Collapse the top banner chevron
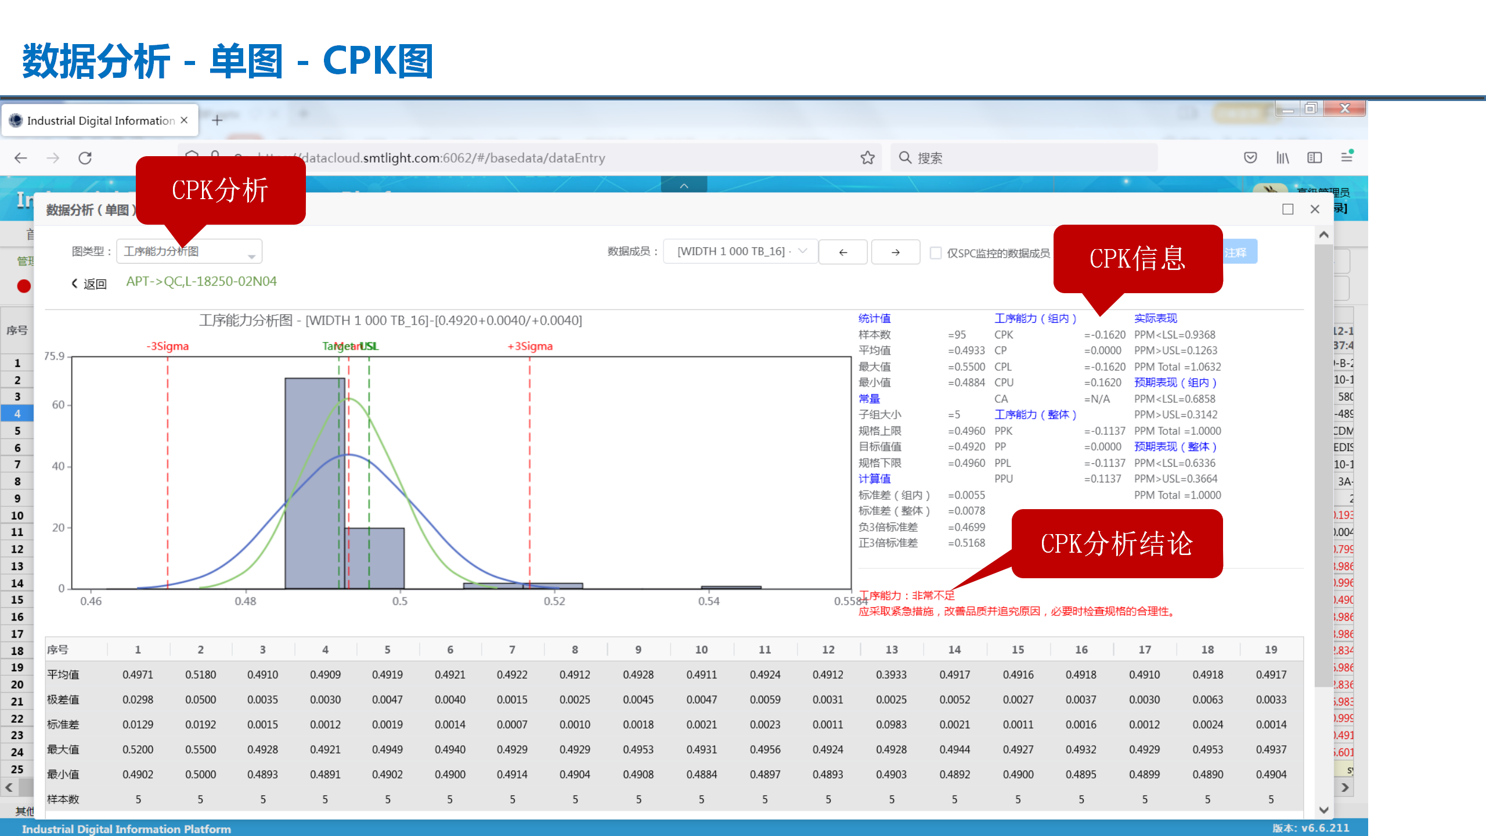 pyautogui.click(x=684, y=186)
